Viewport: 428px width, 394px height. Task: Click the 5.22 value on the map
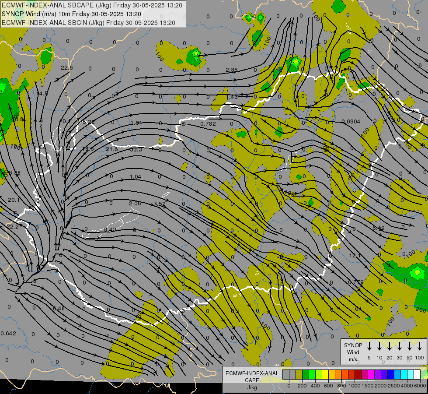pyautogui.click(x=89, y=122)
